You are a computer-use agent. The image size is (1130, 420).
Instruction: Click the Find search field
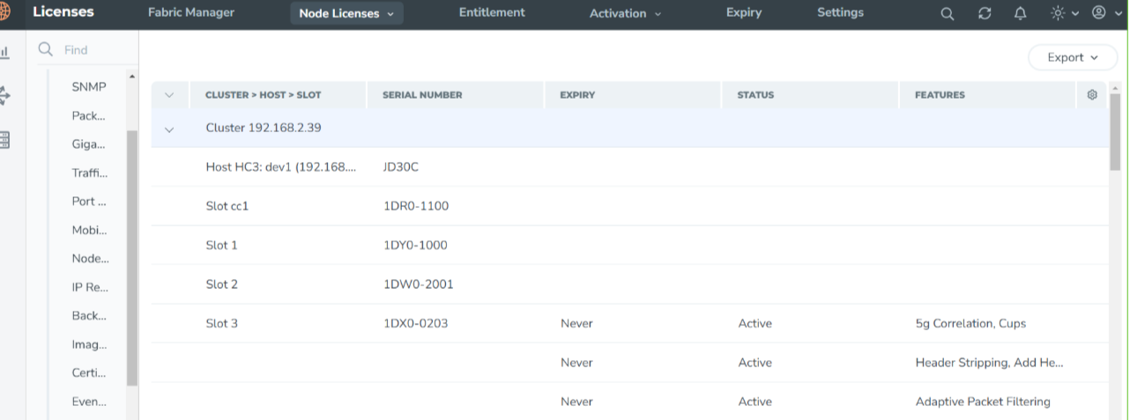[86, 50]
